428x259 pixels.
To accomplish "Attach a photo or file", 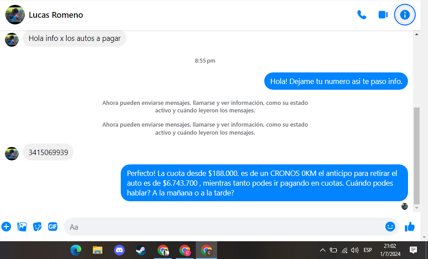I will pos(22,227).
